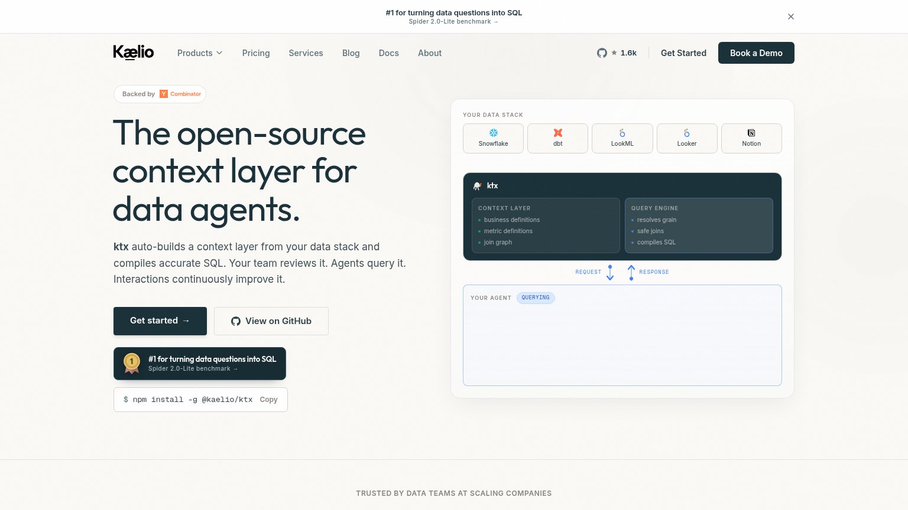This screenshot has height=510, width=908.
Task: Copy the npm install command
Action: (x=268, y=400)
